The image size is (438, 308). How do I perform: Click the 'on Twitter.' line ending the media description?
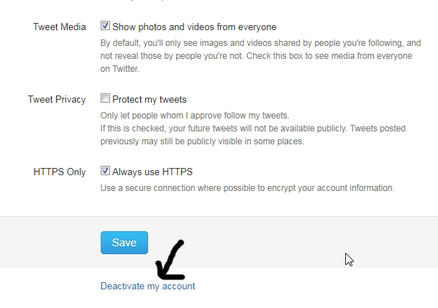119,69
